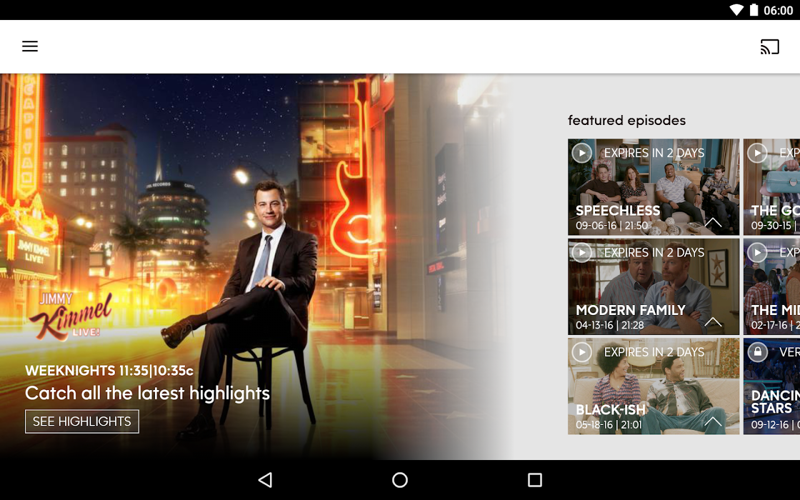Click Modern Family EXPIRES IN 2 DAYS label
The height and width of the screenshot is (500, 800).
click(x=654, y=253)
